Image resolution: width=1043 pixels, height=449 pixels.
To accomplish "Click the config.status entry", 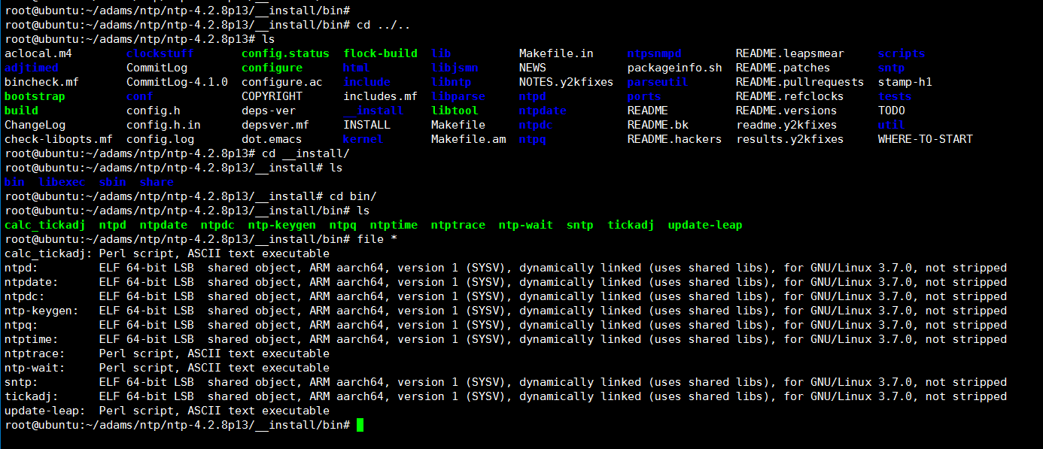I will coord(287,53).
